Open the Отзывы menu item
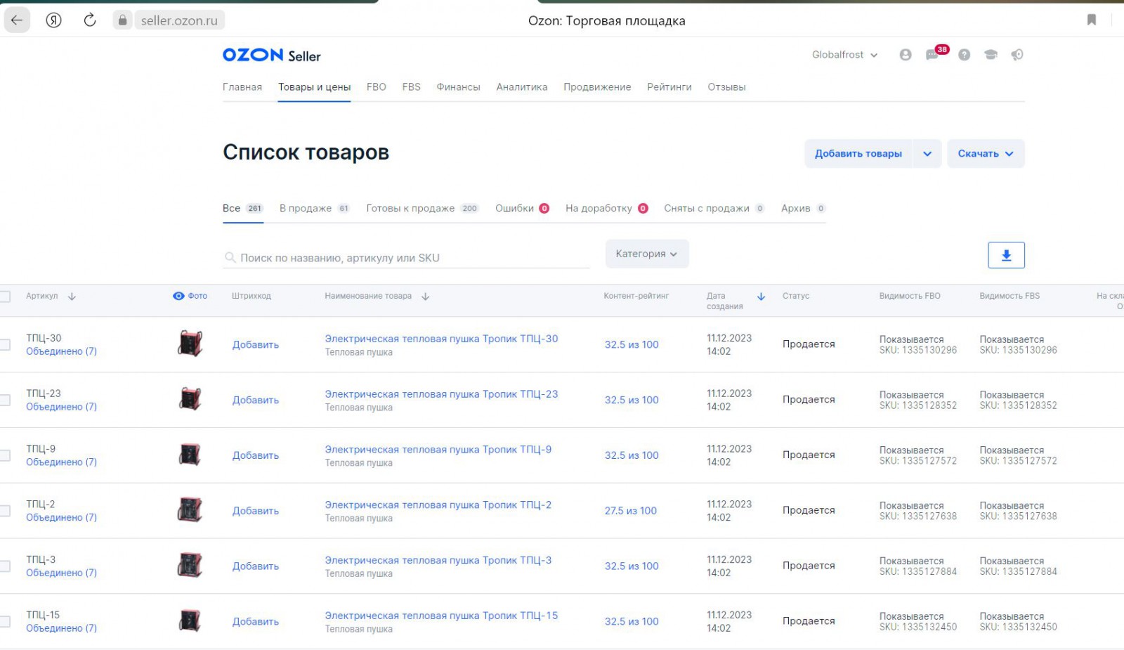The height and width of the screenshot is (650, 1124). [x=726, y=87]
